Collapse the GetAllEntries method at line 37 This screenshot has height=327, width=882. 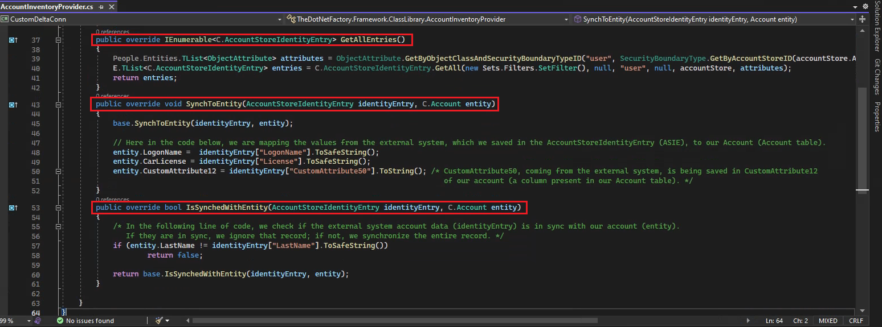58,40
